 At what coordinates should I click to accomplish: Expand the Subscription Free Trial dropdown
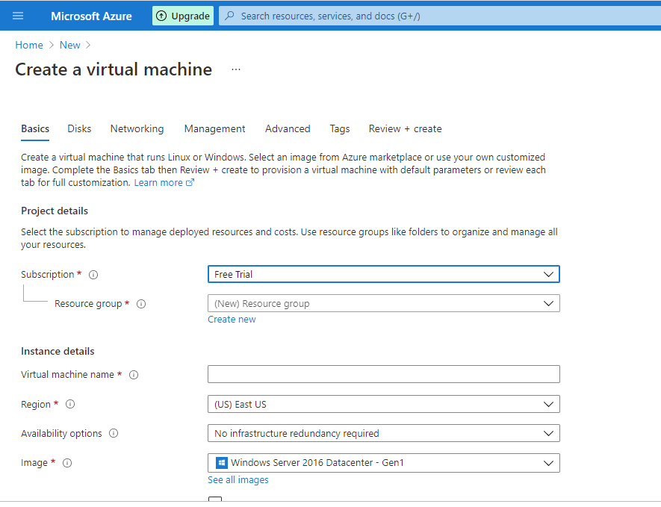384,274
